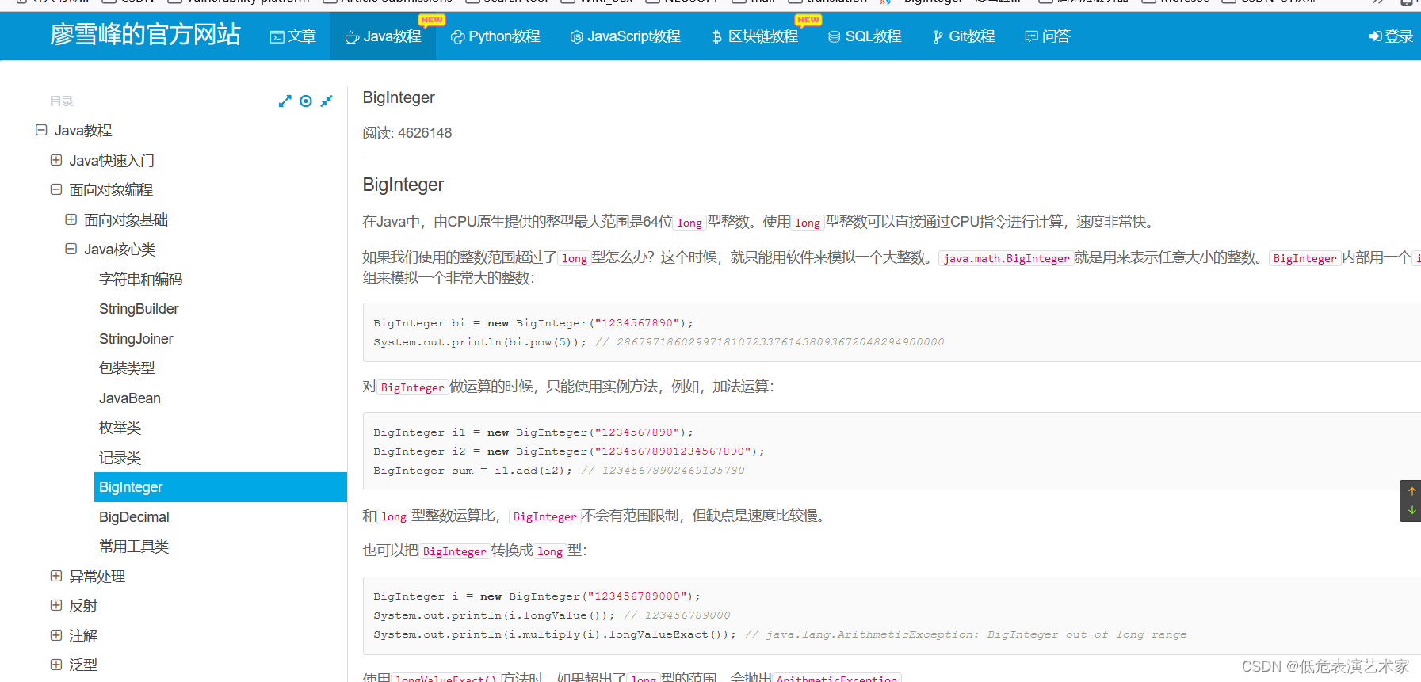Collapse the Java核心类 tree node
The width and height of the screenshot is (1421, 682).
coord(71,249)
